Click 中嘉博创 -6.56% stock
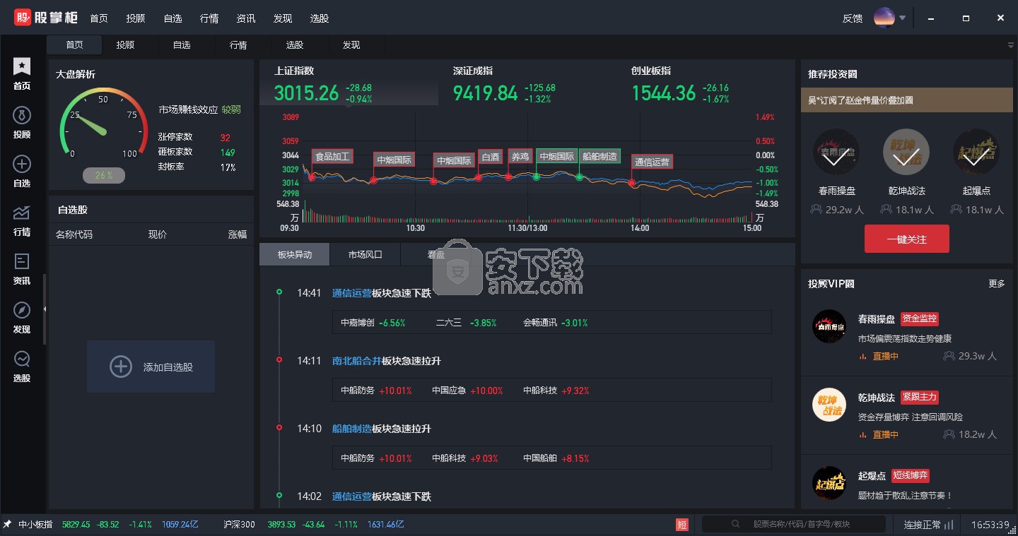The image size is (1018, 536). click(373, 323)
